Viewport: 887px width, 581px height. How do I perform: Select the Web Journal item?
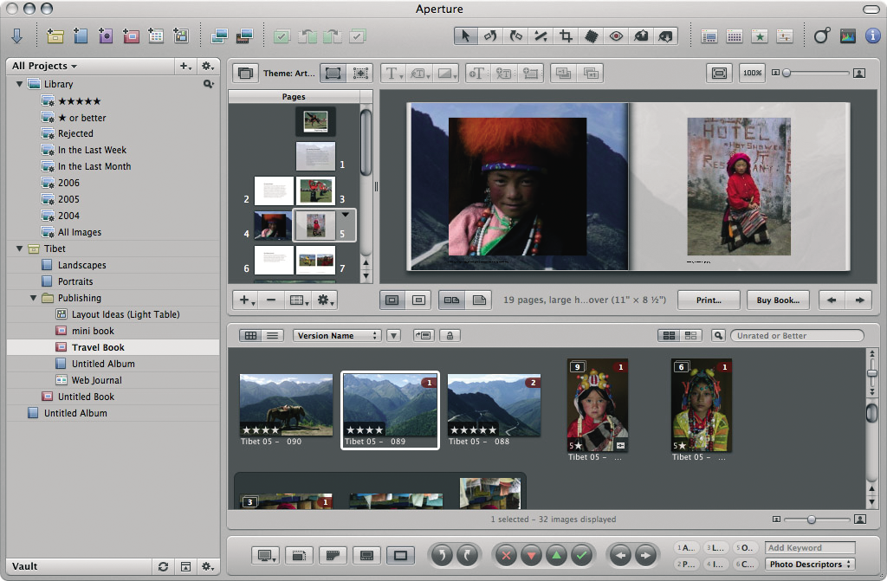coord(113,380)
